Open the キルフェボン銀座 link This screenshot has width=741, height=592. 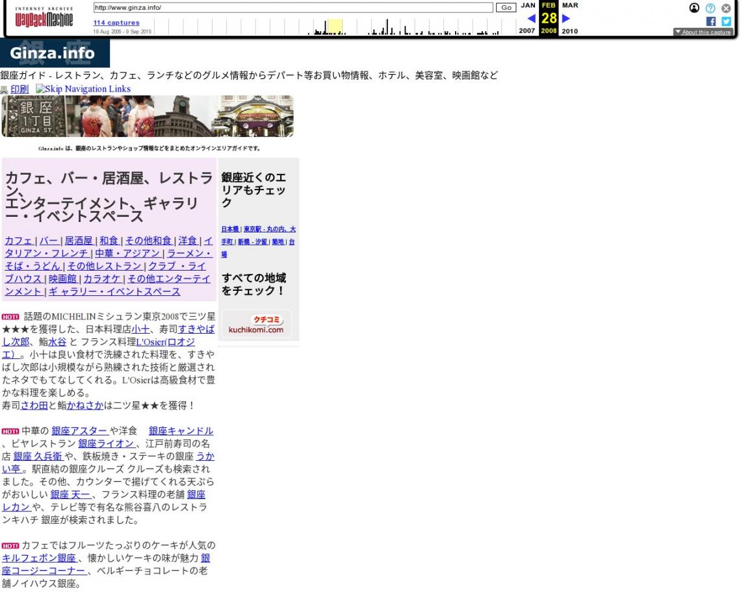(39, 558)
